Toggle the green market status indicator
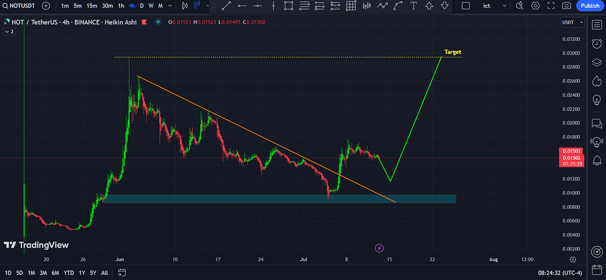Image resolution: width=606 pixels, height=280 pixels. pos(157,22)
